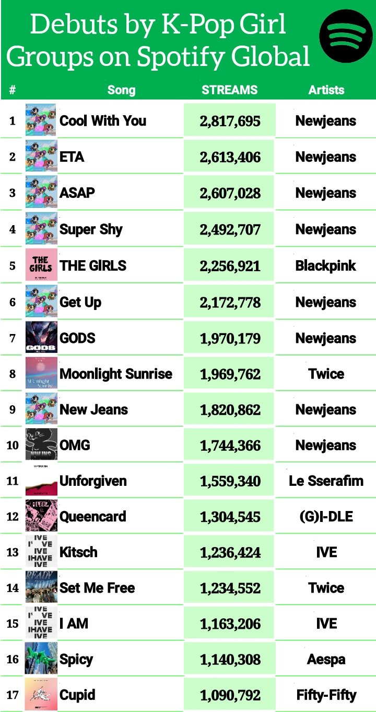The image size is (376, 712).
Task: Click the OMG album cover
Action: click(41, 445)
